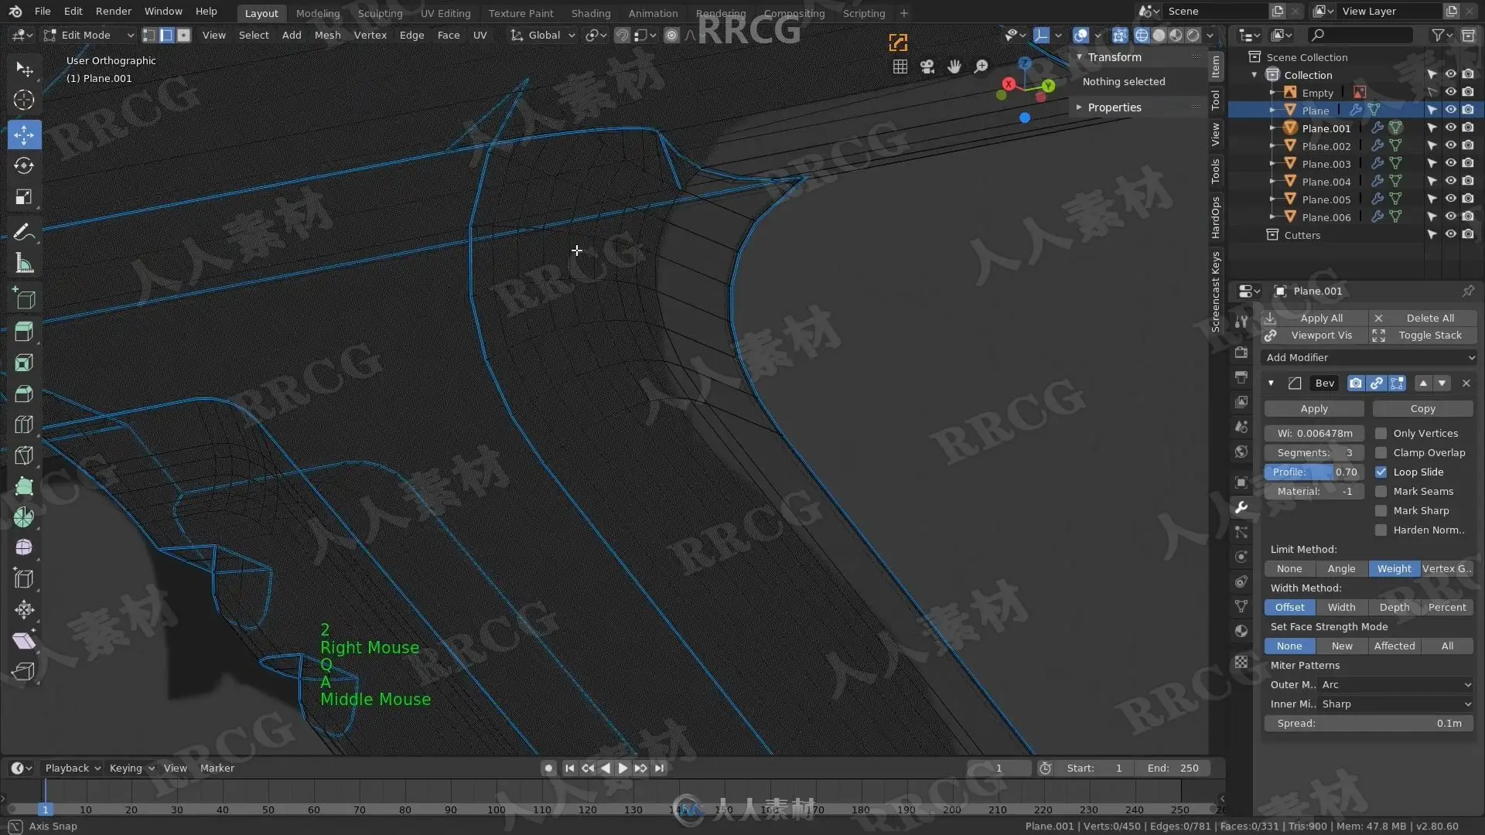Enable the Clamp Overlap checkbox
Viewport: 1485px width, 835px height.
point(1381,453)
